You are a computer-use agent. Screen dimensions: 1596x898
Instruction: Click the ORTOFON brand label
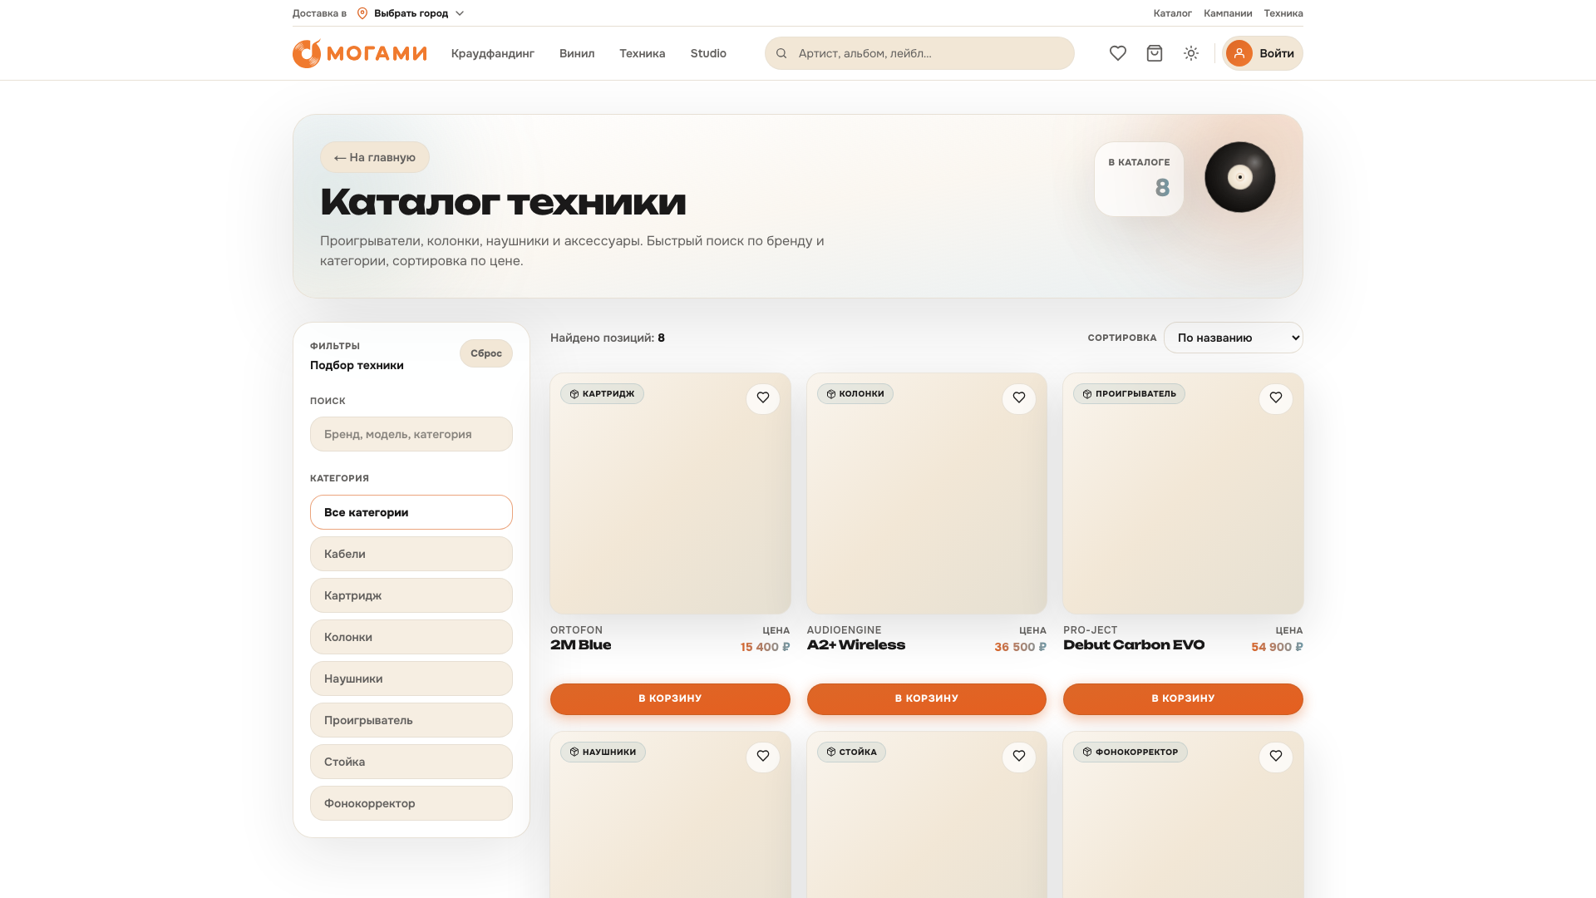pos(577,630)
